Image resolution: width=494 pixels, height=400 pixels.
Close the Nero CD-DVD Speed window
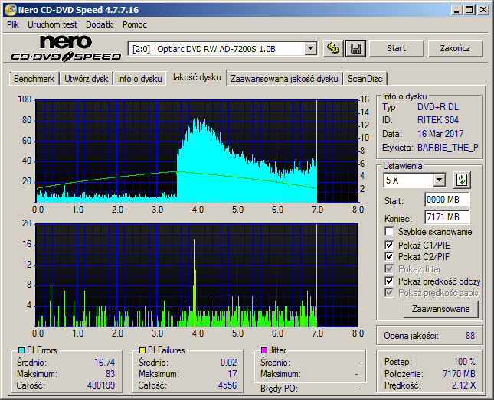pyautogui.click(x=483, y=10)
